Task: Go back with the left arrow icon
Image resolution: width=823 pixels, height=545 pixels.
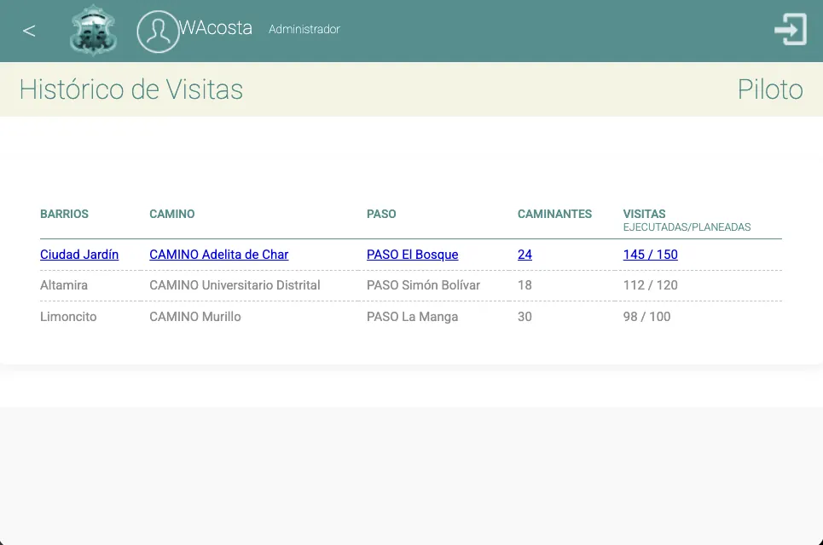Action: [29, 31]
